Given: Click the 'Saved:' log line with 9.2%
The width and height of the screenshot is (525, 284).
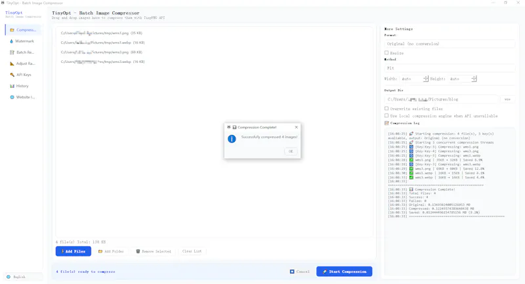Looking at the screenshot, I should [434, 213].
